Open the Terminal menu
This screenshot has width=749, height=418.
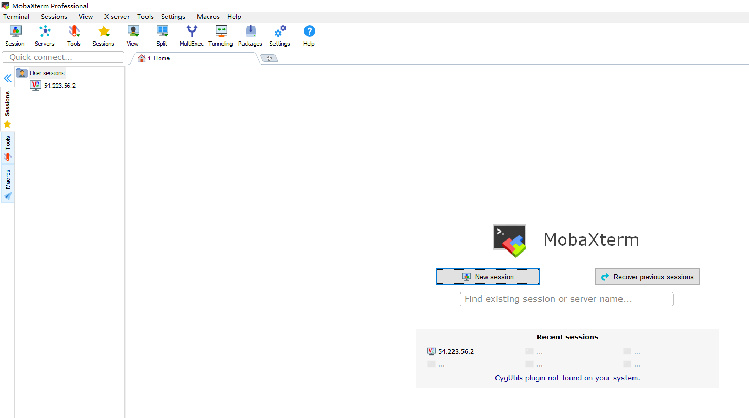(x=16, y=17)
